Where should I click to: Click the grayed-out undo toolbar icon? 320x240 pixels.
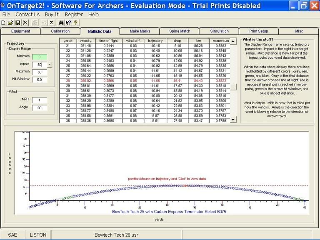point(44,22)
